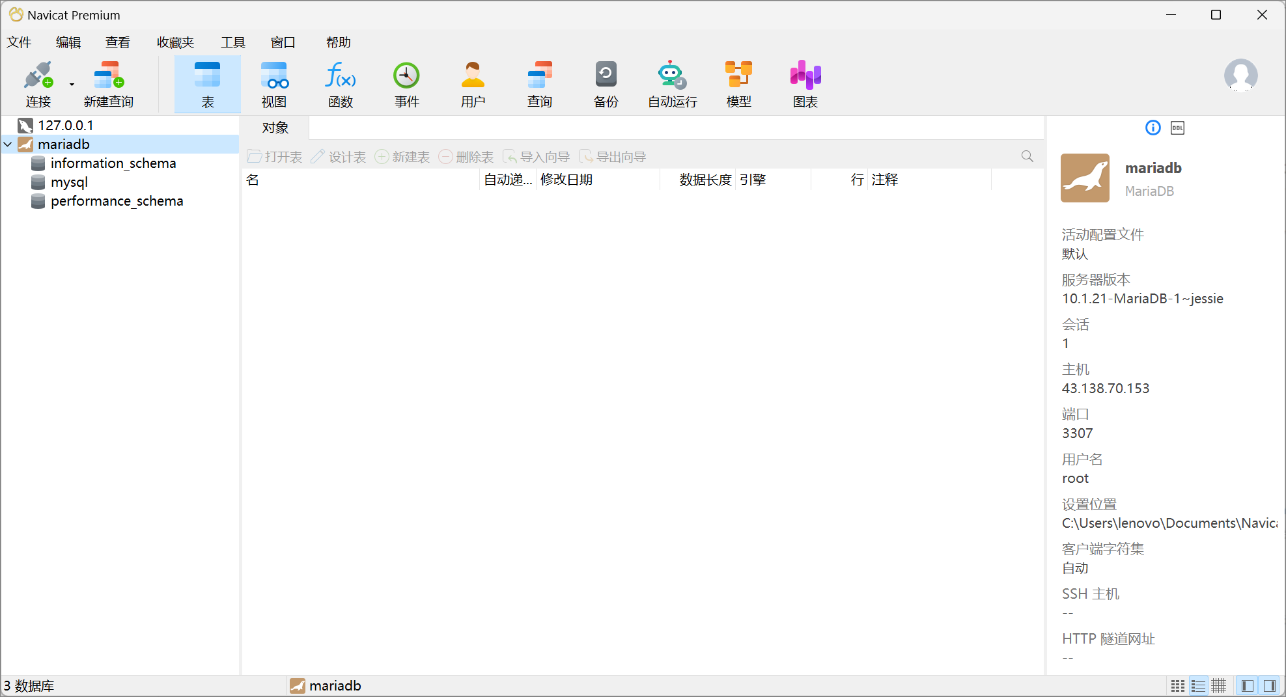Create a New Query (新建查询)

pos(109,85)
